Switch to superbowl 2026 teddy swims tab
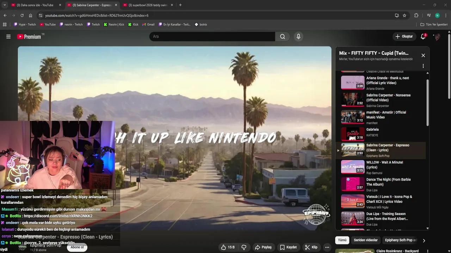Image resolution: width=451 pixels, height=253 pixels. pos(147,5)
